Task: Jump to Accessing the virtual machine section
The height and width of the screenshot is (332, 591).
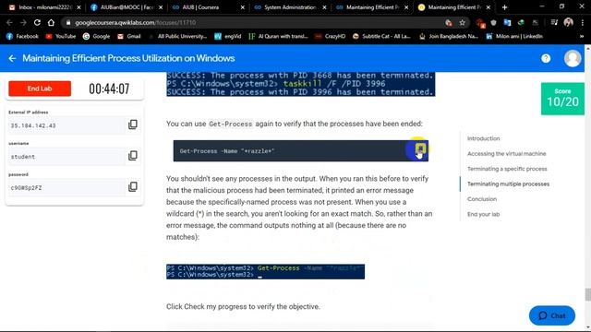Action: point(507,154)
